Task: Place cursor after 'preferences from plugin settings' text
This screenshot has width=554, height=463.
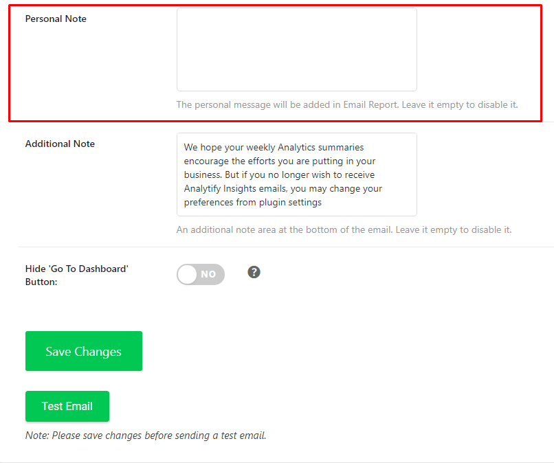Action: click(x=322, y=203)
